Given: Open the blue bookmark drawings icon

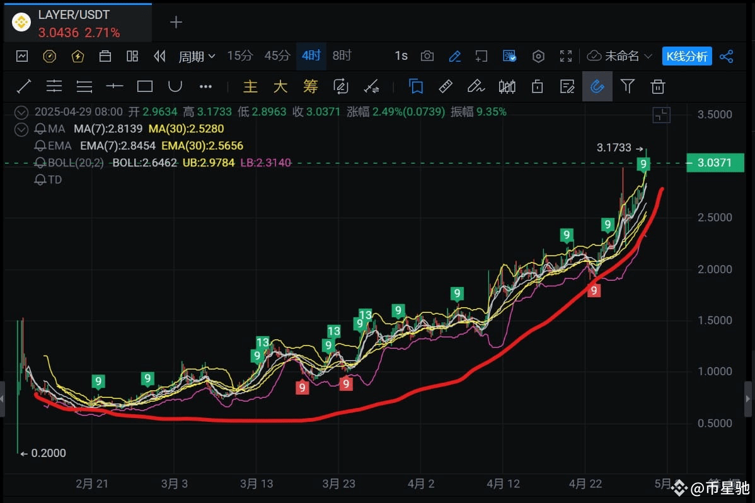Looking at the screenshot, I should click(x=415, y=86).
